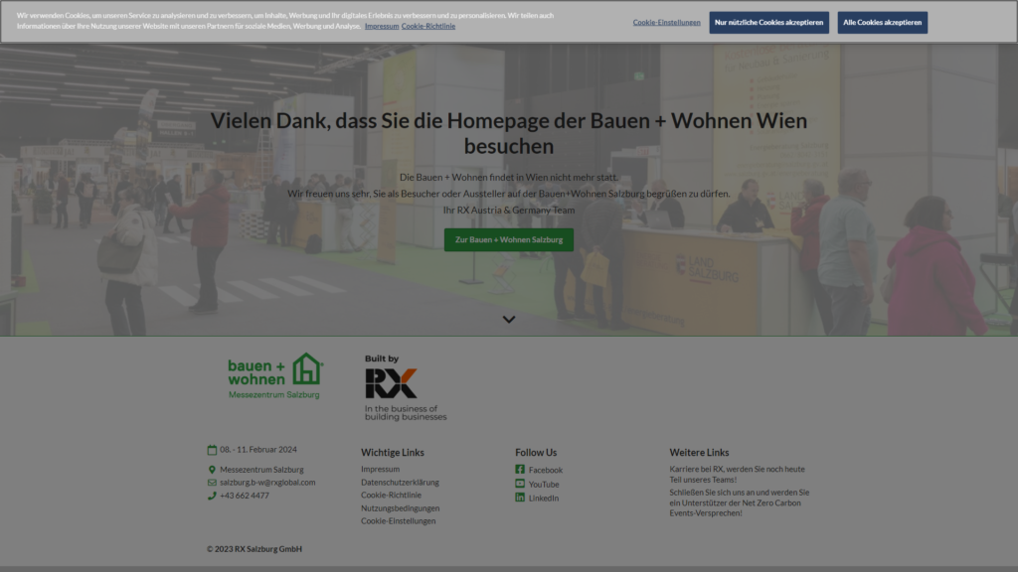Open the Facebook link text

point(546,470)
